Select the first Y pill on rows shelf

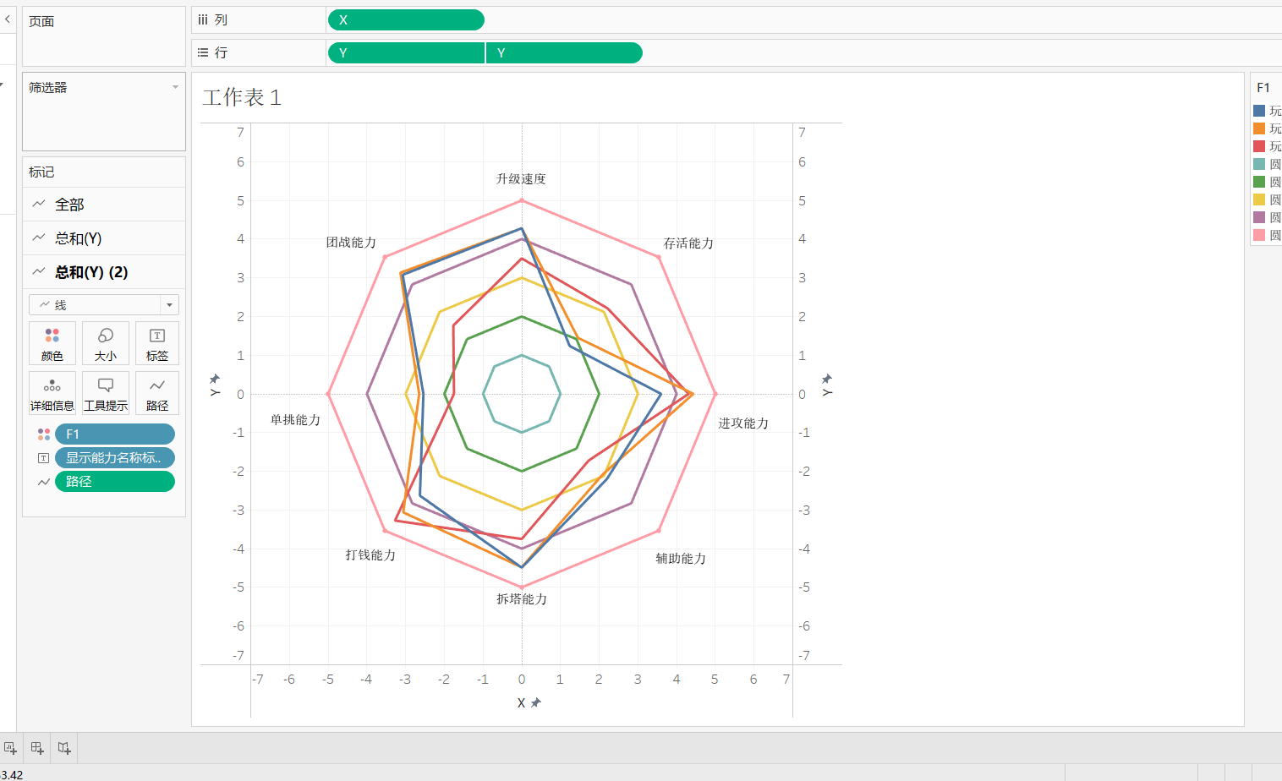[406, 53]
